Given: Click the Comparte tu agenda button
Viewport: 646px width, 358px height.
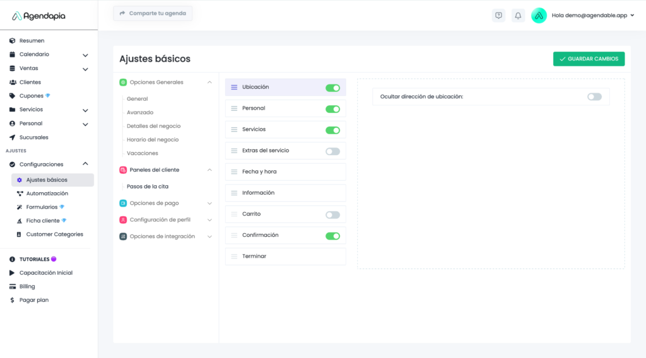Looking at the screenshot, I should click(x=153, y=13).
